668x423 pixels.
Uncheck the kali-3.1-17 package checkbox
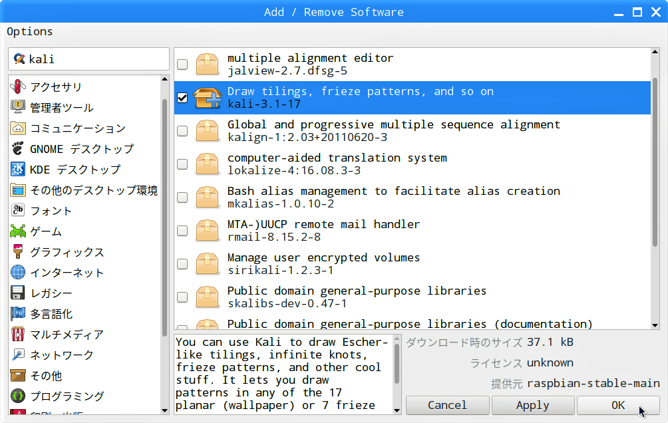(182, 98)
